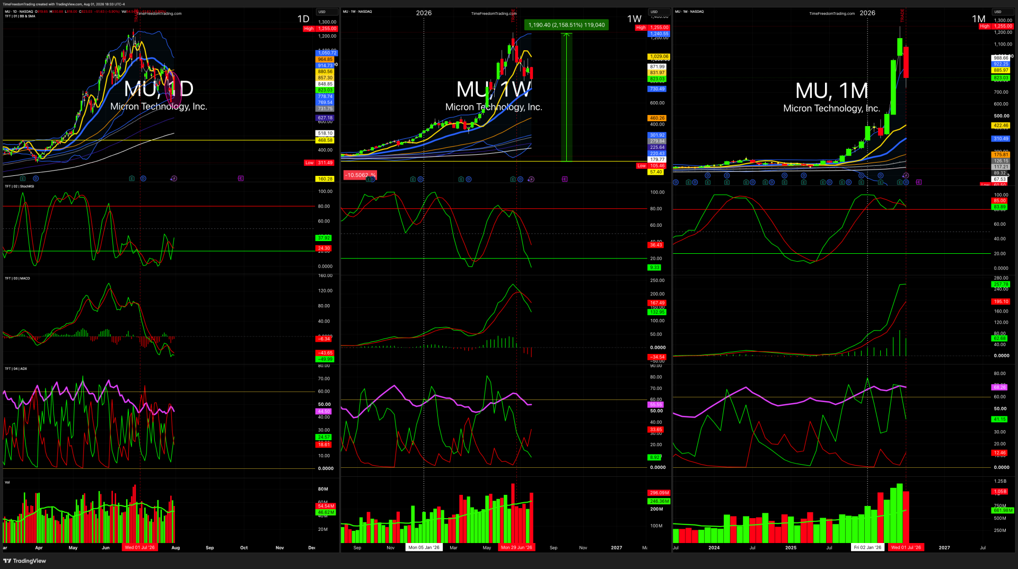Click the 422.46 yellow price label
The width and height of the screenshot is (1018, 569).
click(x=1001, y=126)
